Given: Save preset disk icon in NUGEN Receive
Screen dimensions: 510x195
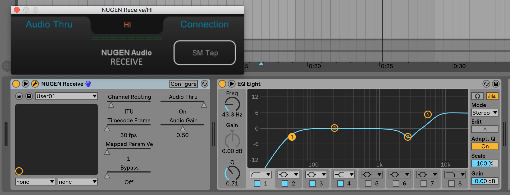Looking at the screenshot, I should 29,96.
